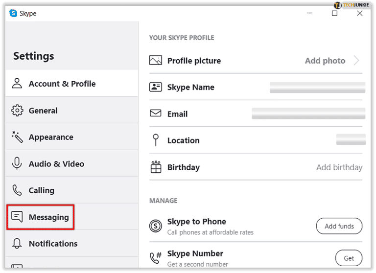
Task: Click the blurred Location value
Action: point(351,139)
